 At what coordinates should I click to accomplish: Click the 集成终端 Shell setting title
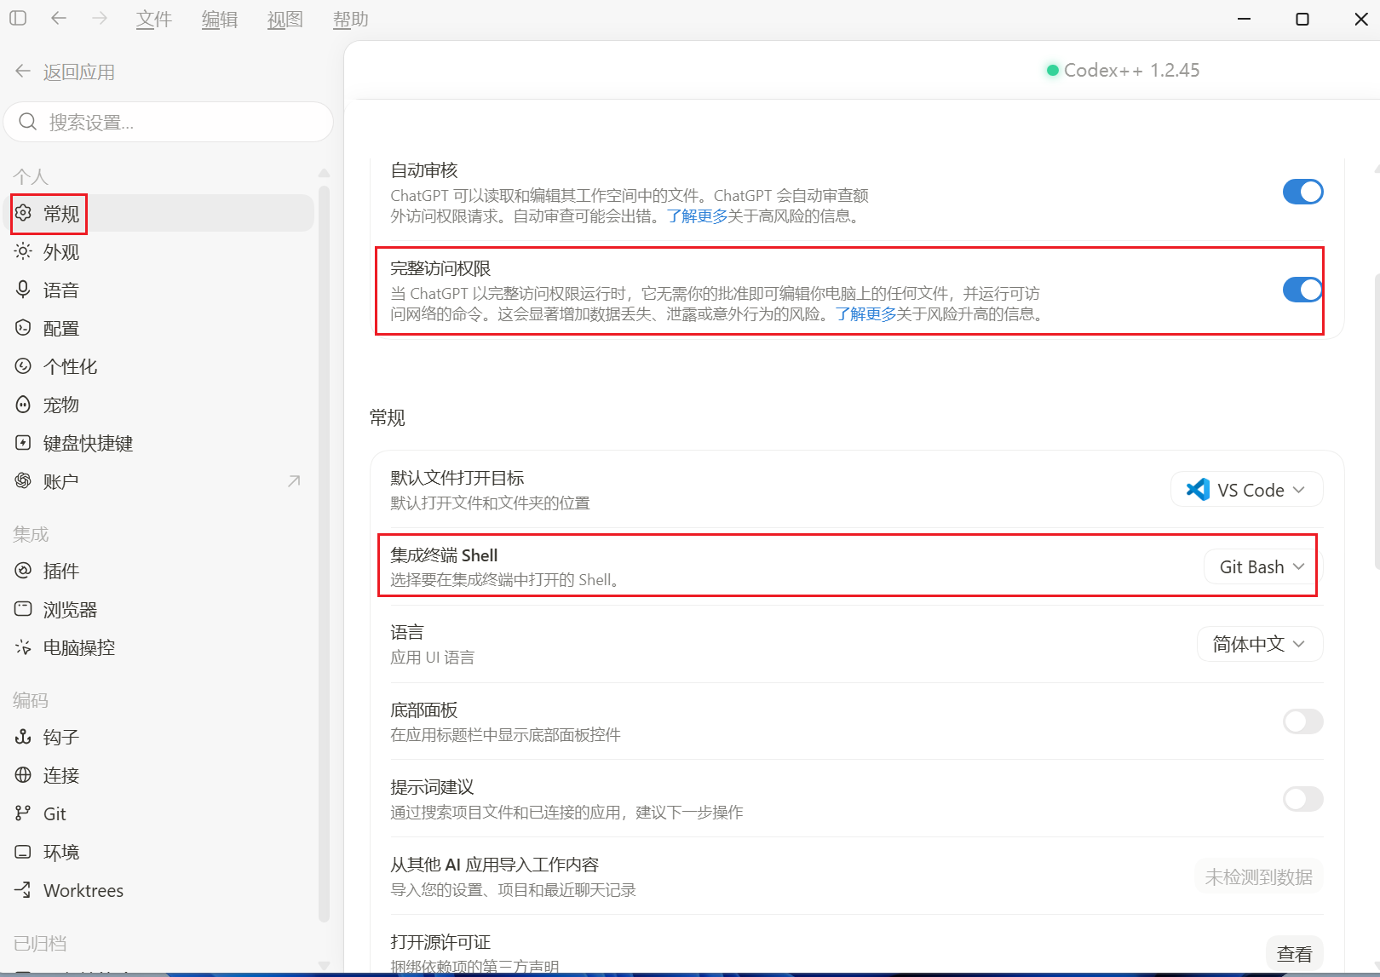(444, 555)
